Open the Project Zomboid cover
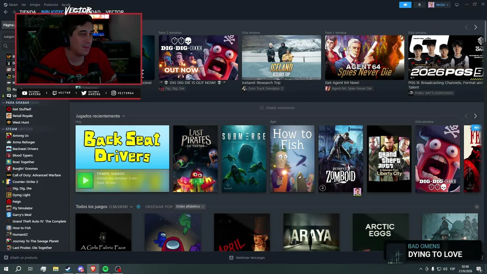 [341, 159]
